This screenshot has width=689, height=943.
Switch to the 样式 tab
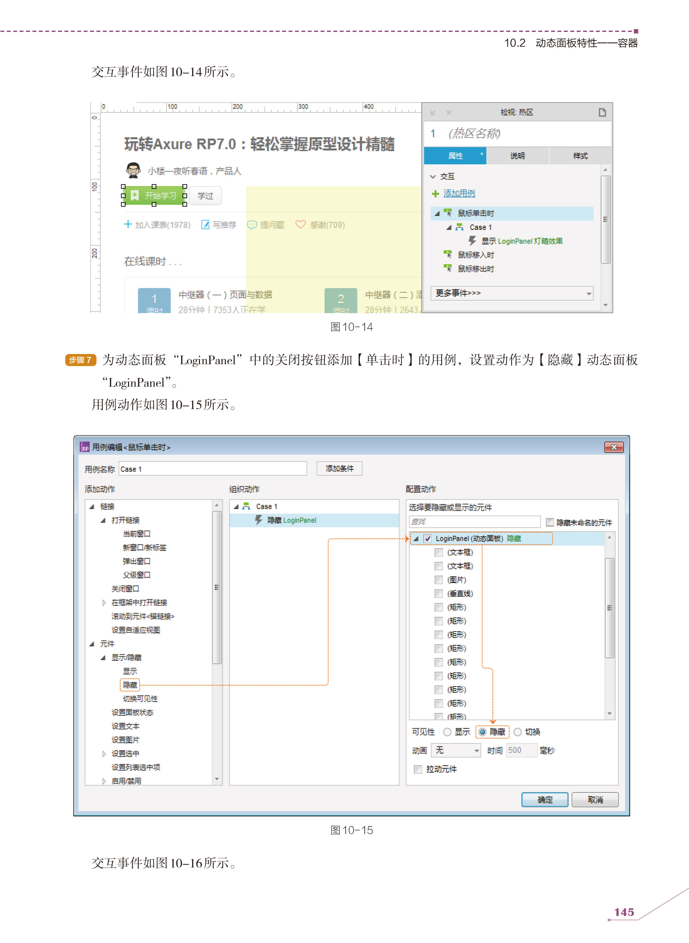point(580,156)
